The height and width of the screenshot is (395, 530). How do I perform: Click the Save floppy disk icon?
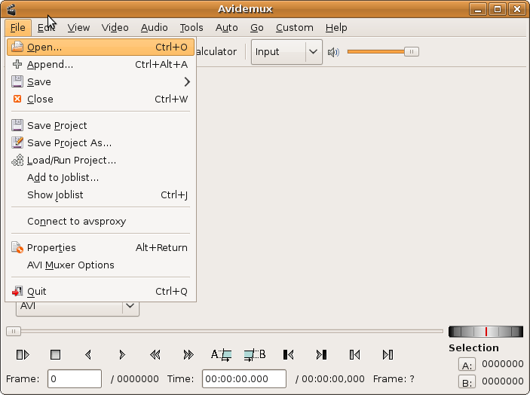(x=17, y=81)
